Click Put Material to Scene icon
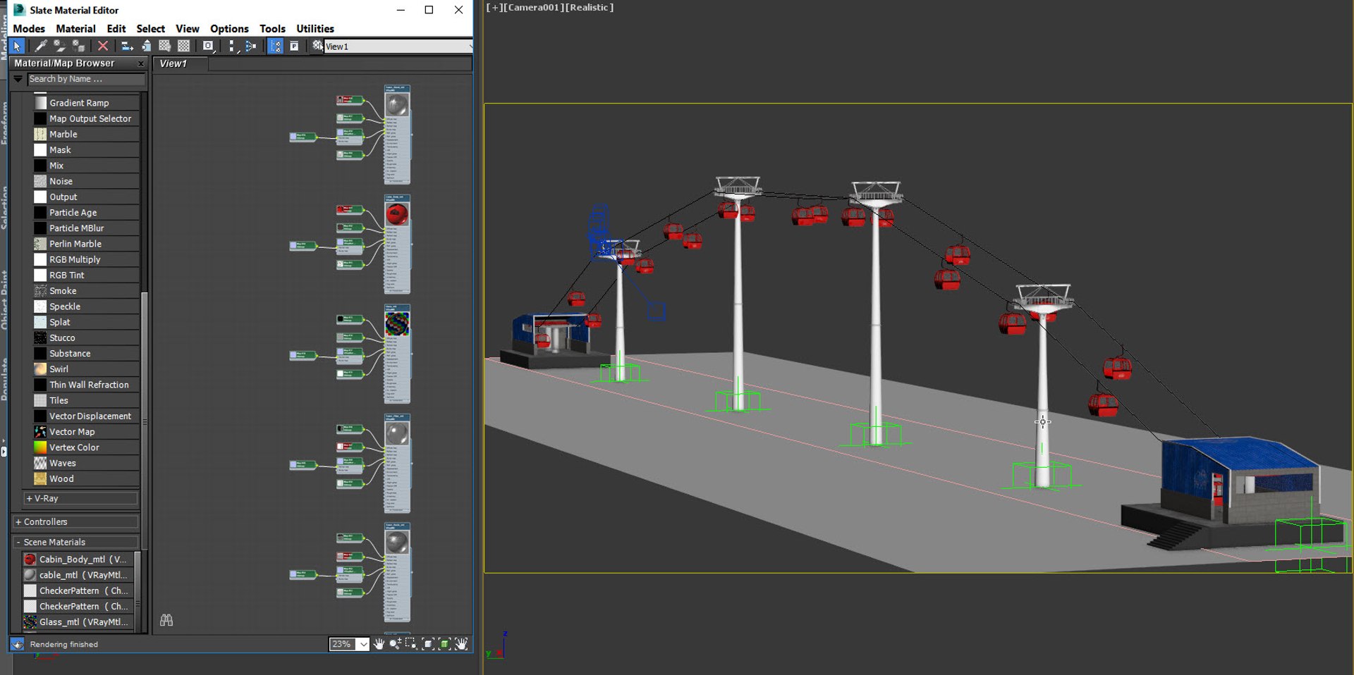 pos(59,46)
